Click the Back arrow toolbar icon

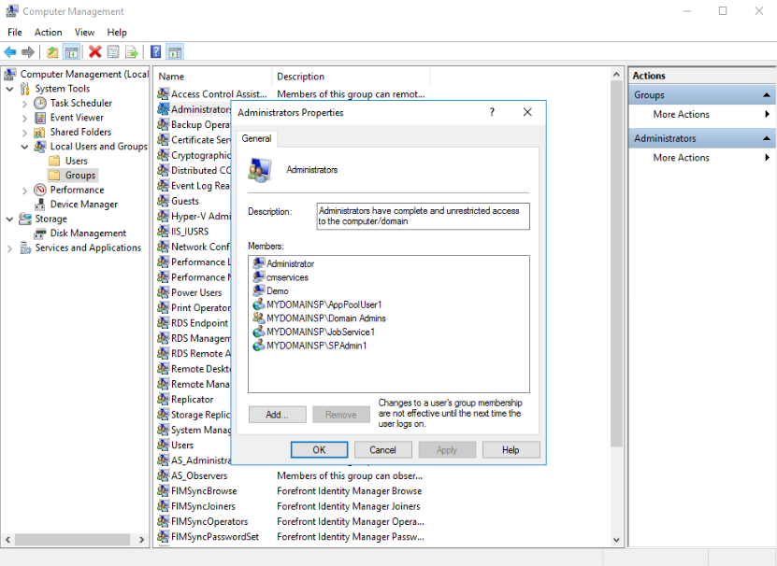click(10, 52)
